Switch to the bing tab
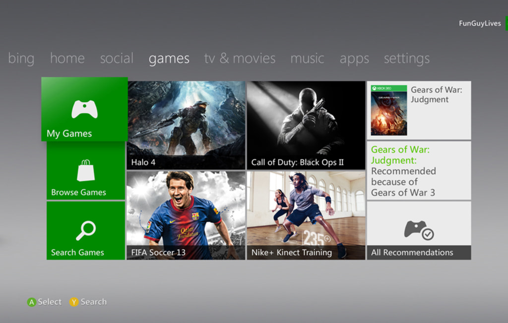Screen dimensions: 508x323 click(21, 58)
